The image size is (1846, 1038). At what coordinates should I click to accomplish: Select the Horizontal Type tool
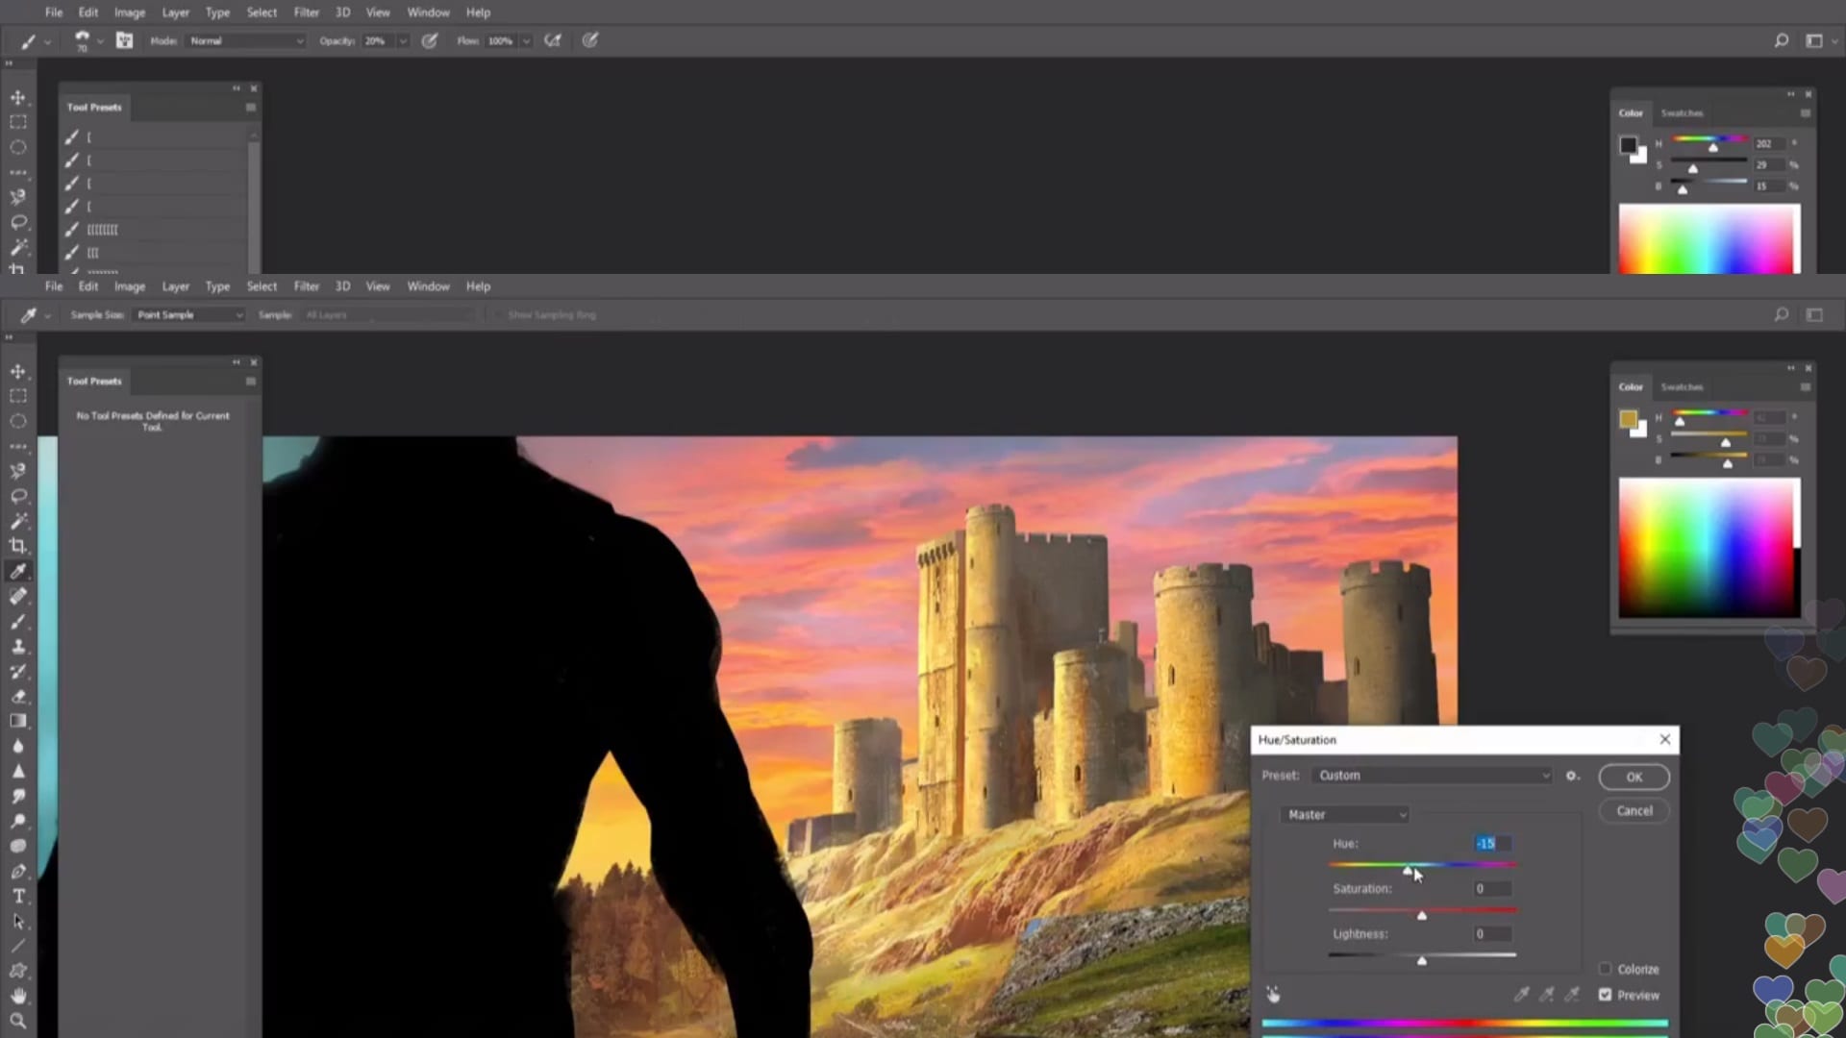point(18,896)
